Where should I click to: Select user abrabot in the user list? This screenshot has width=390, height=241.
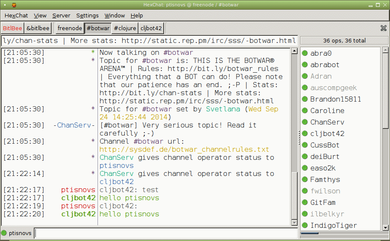tap(341, 65)
